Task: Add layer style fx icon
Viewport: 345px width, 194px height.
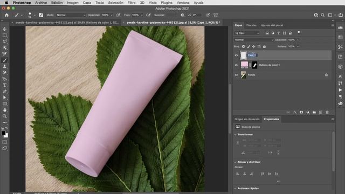Action: 295,112
